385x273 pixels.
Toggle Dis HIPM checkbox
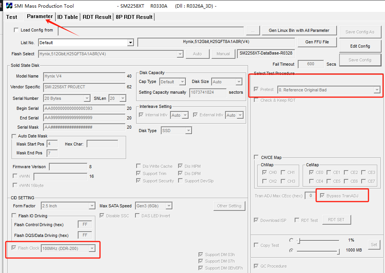(180, 166)
